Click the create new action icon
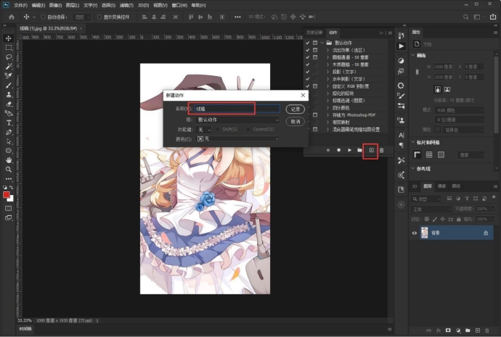 (x=371, y=150)
